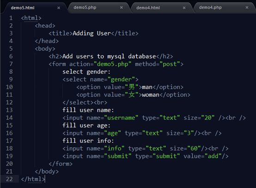Close the demo5.php tab
Viewport: 256px width, 188px height.
(x=122, y=7)
